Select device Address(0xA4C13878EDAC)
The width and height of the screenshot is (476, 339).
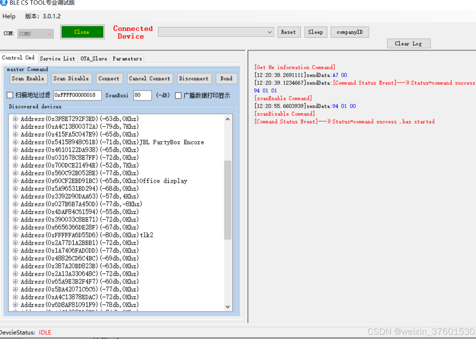point(80,297)
